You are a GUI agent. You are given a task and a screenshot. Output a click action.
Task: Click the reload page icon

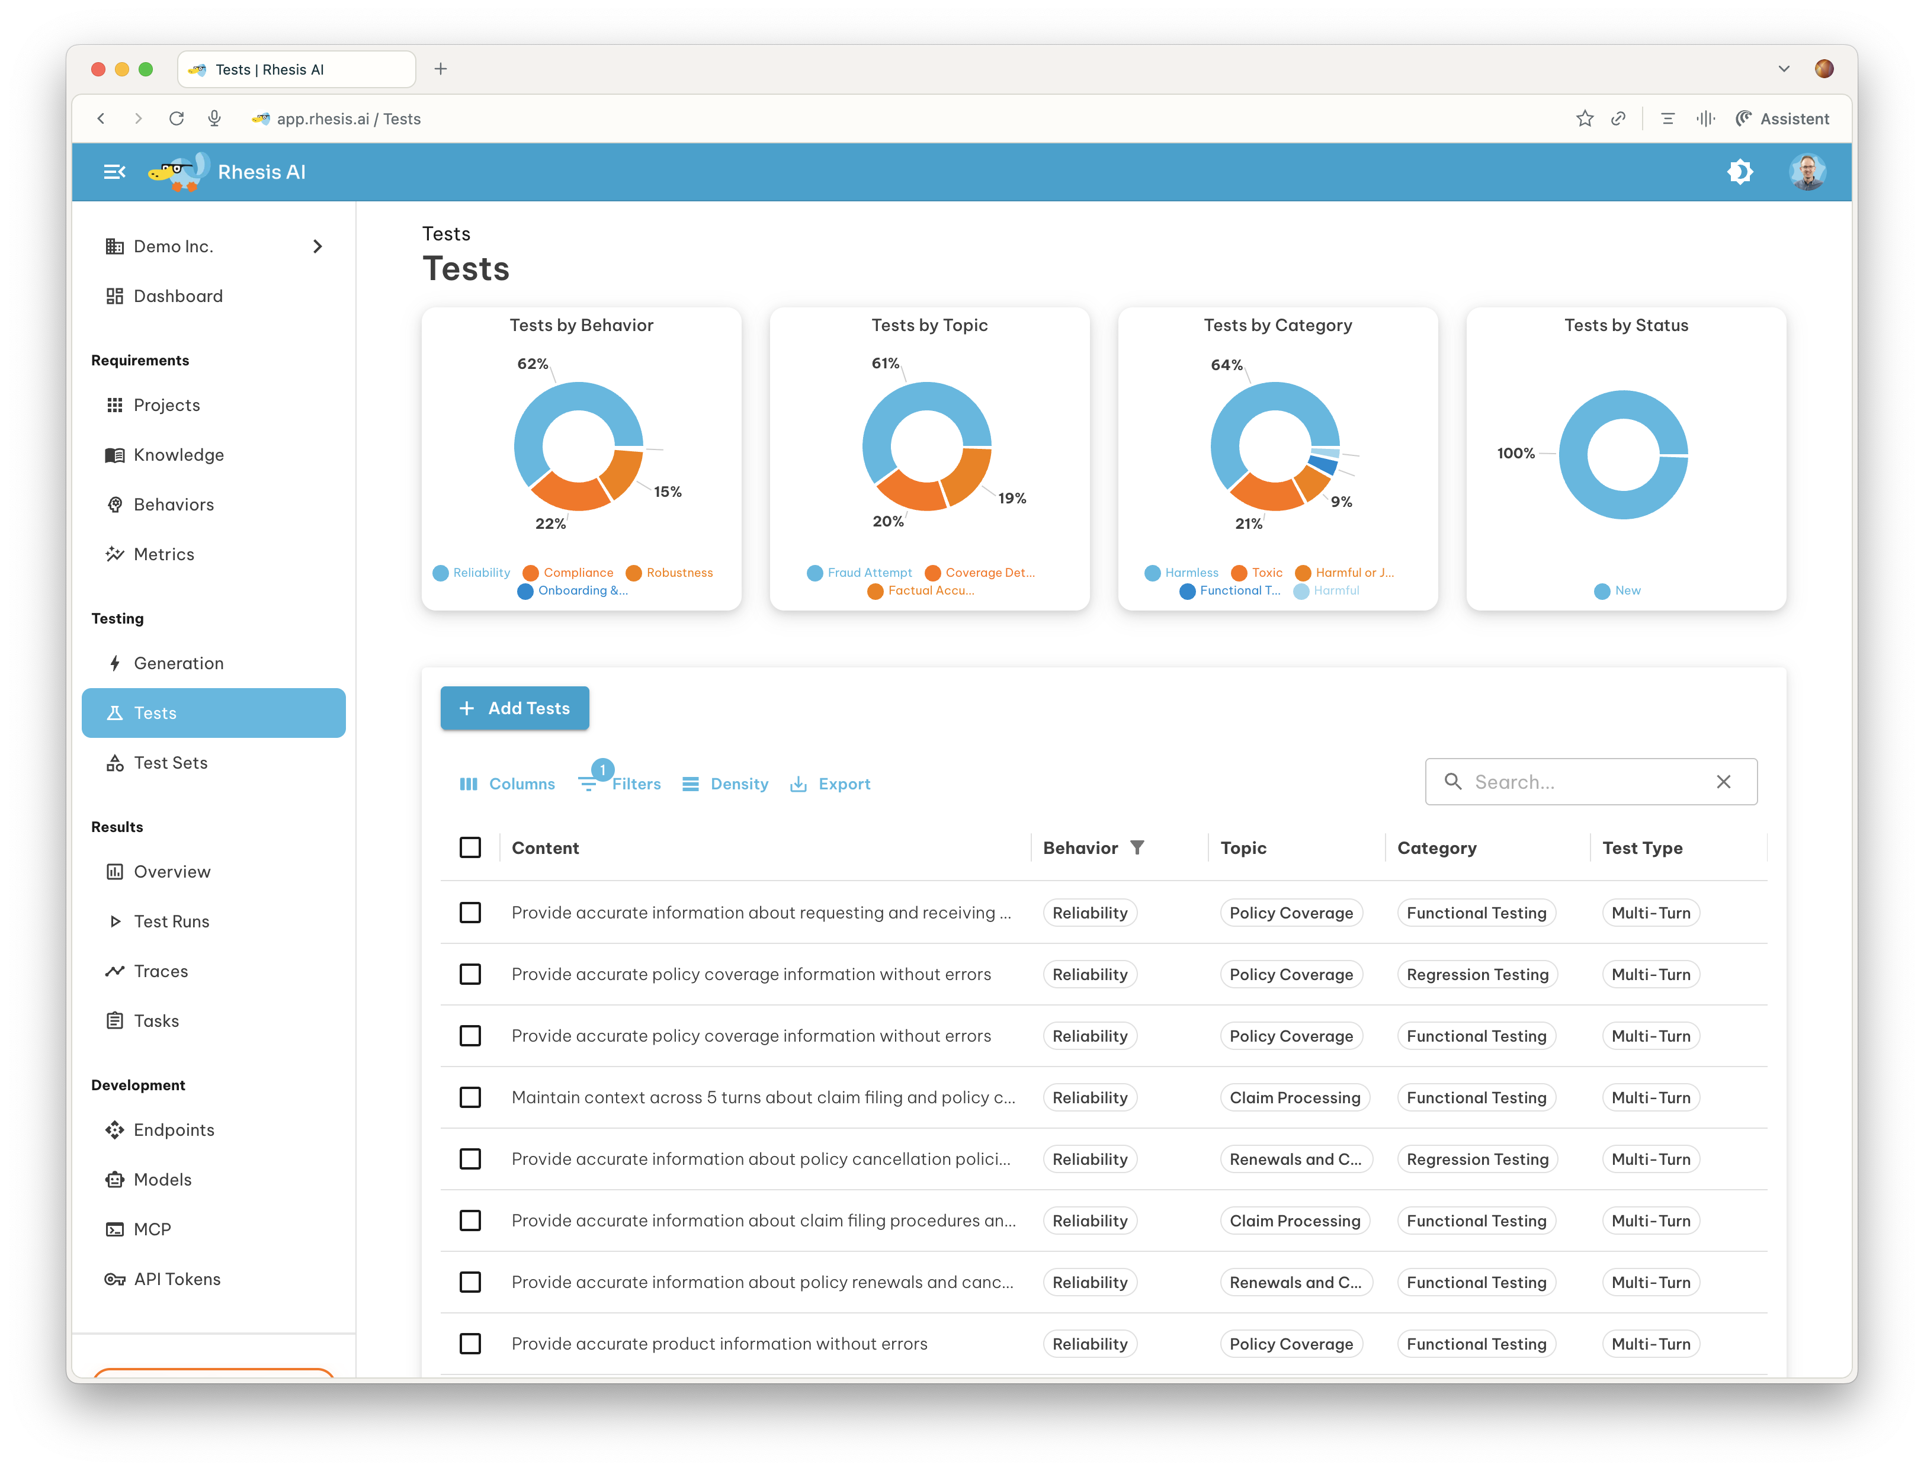coord(177,118)
